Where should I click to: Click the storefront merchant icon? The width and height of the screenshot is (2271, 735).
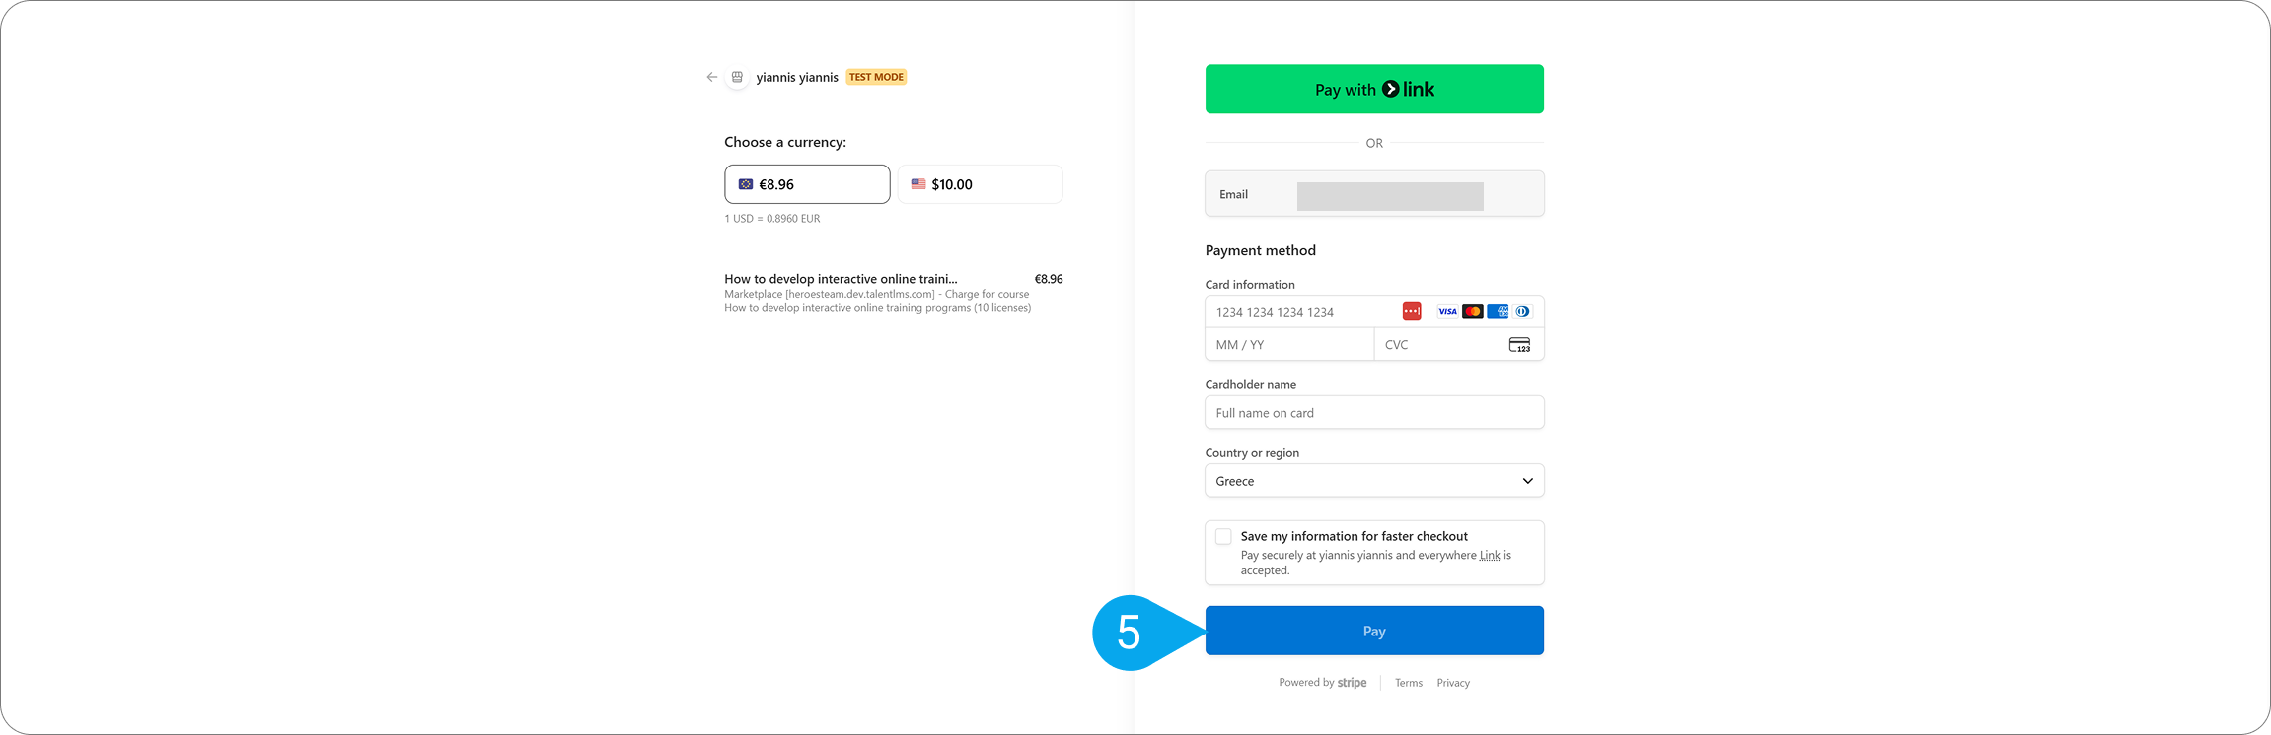pyautogui.click(x=737, y=76)
